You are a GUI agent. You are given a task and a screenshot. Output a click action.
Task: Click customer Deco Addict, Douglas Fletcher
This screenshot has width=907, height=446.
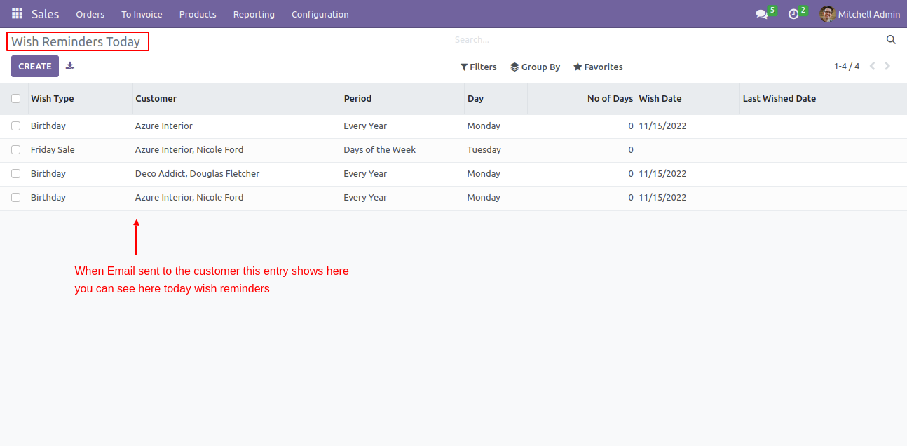point(198,174)
